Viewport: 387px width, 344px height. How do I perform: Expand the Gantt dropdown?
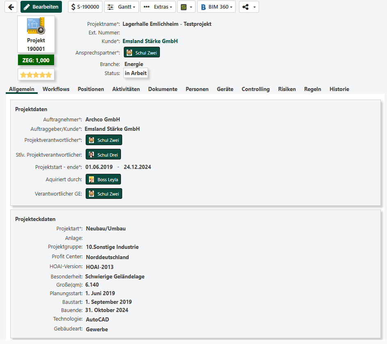coord(121,7)
